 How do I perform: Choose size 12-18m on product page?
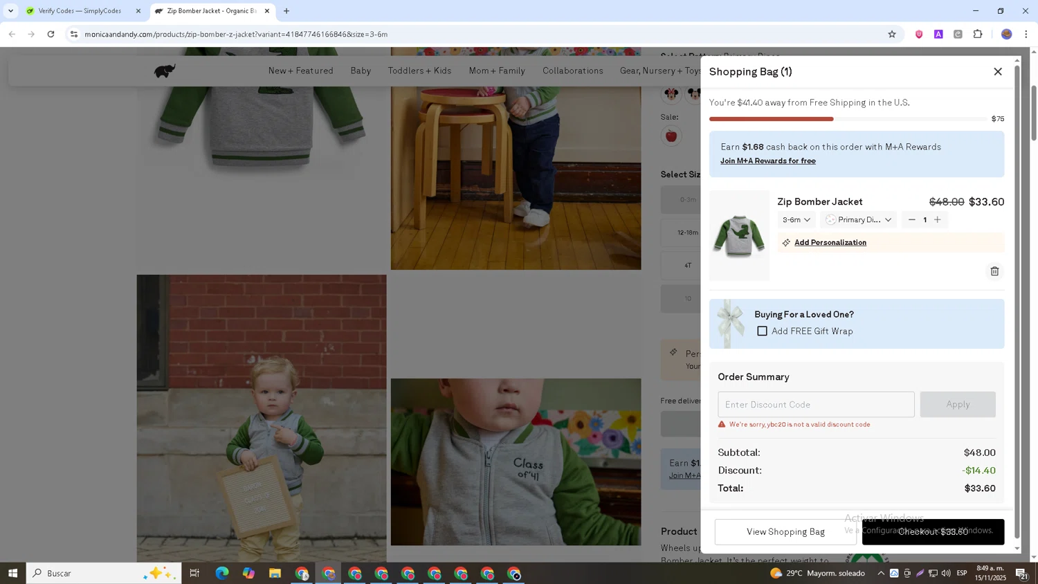(681, 233)
